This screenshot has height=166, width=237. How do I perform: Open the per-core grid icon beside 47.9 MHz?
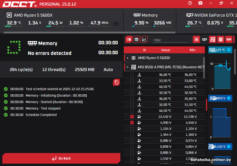tap(116, 24)
